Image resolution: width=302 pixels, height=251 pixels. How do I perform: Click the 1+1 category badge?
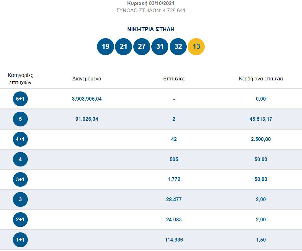pos(20,240)
